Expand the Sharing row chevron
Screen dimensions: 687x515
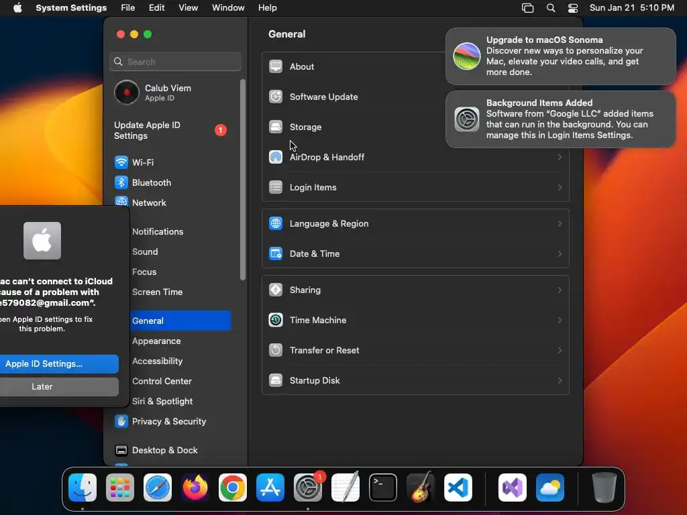pyautogui.click(x=560, y=290)
